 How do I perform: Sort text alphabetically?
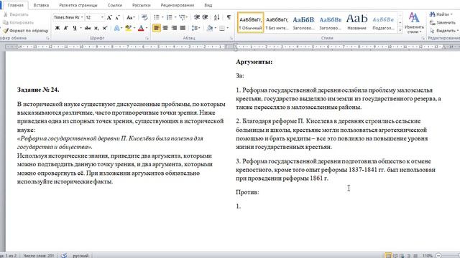click(x=216, y=17)
